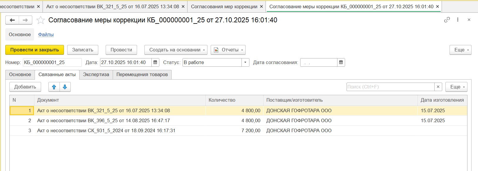Open calendar for Дата согласования field
The width and height of the screenshot is (478, 171).
[341, 62]
